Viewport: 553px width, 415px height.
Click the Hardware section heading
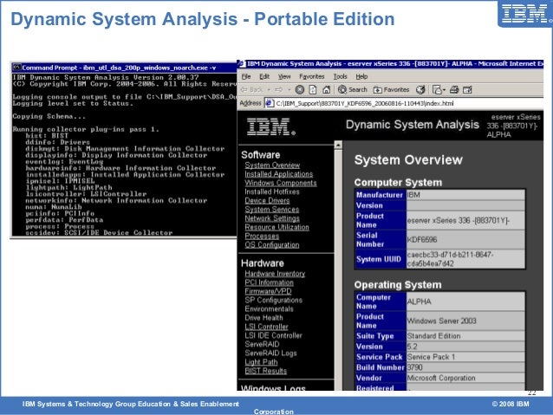(x=262, y=263)
